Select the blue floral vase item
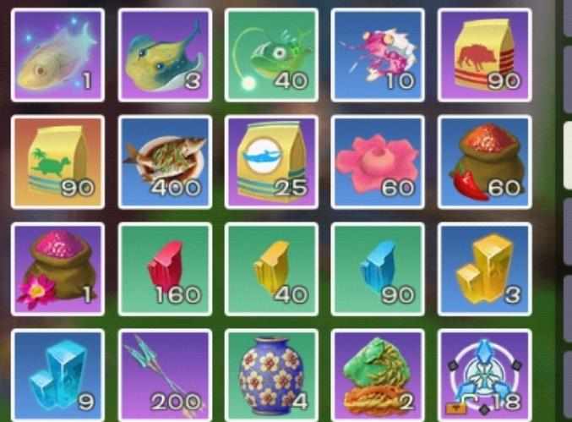This screenshot has height=422, width=572. (271, 375)
